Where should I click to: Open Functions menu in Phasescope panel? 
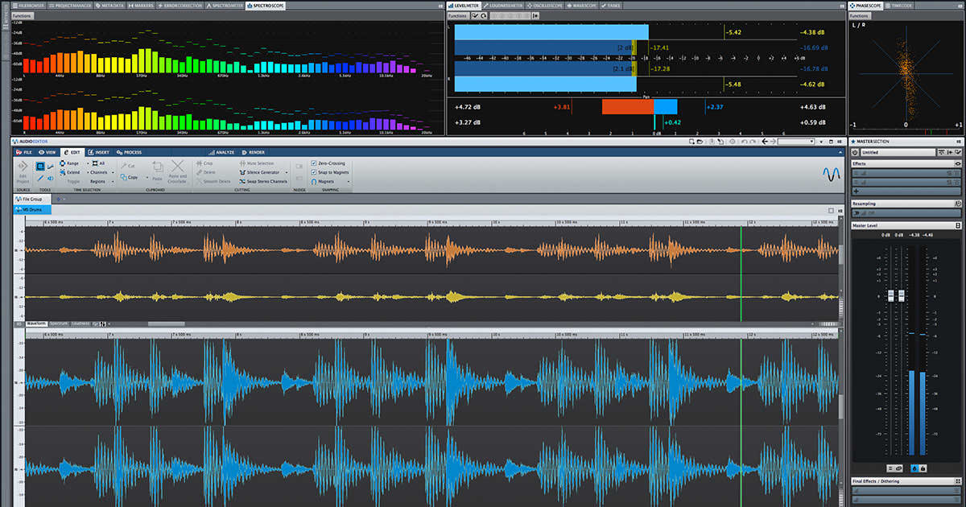click(x=859, y=15)
